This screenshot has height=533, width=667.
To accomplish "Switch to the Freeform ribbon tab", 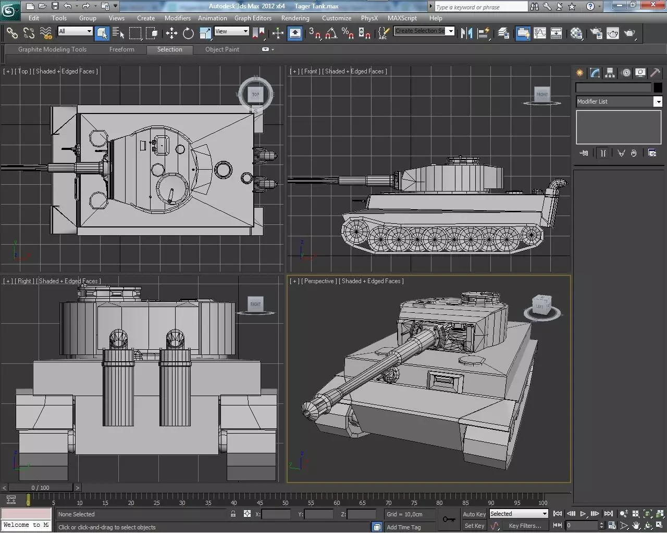I will coord(121,49).
